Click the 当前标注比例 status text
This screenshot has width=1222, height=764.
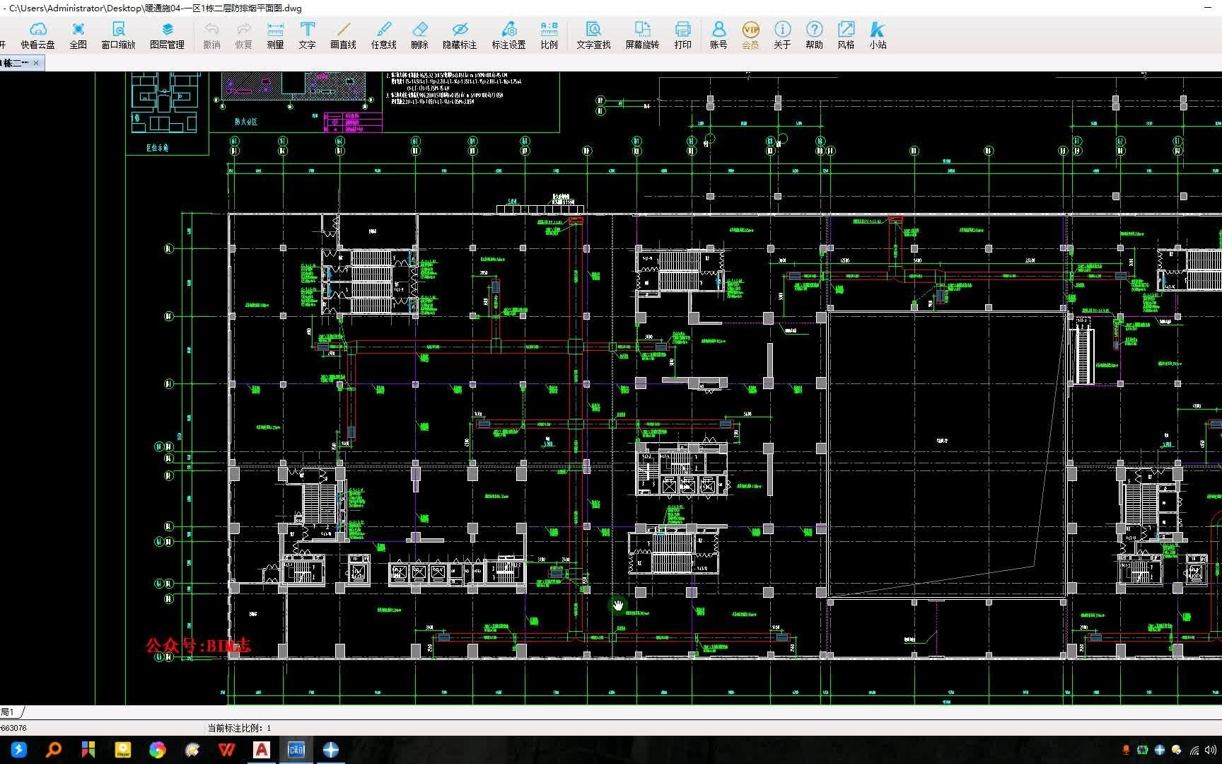pos(239,727)
